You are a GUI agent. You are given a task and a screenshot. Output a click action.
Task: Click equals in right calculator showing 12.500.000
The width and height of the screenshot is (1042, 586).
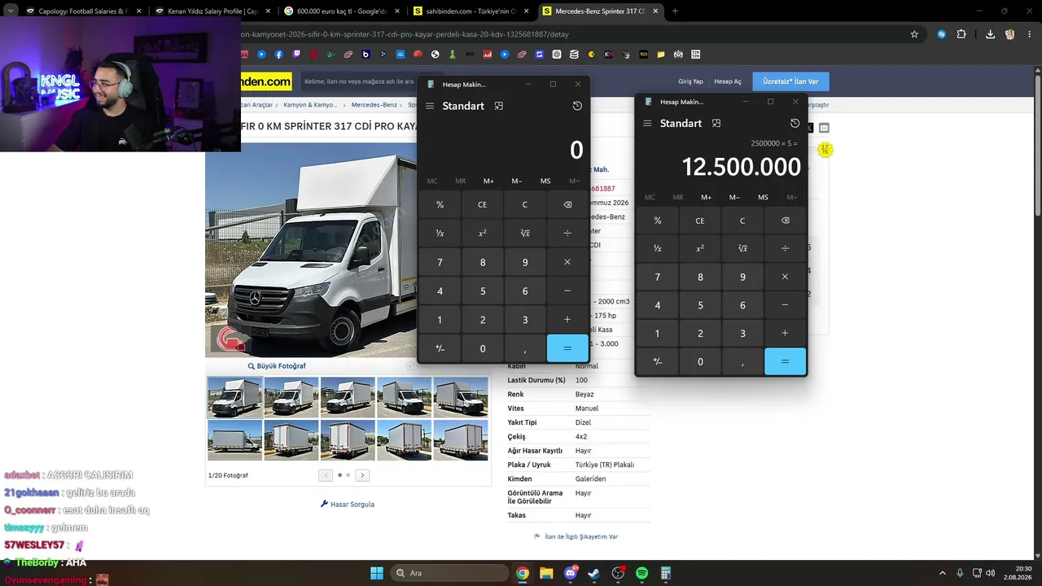click(x=785, y=361)
